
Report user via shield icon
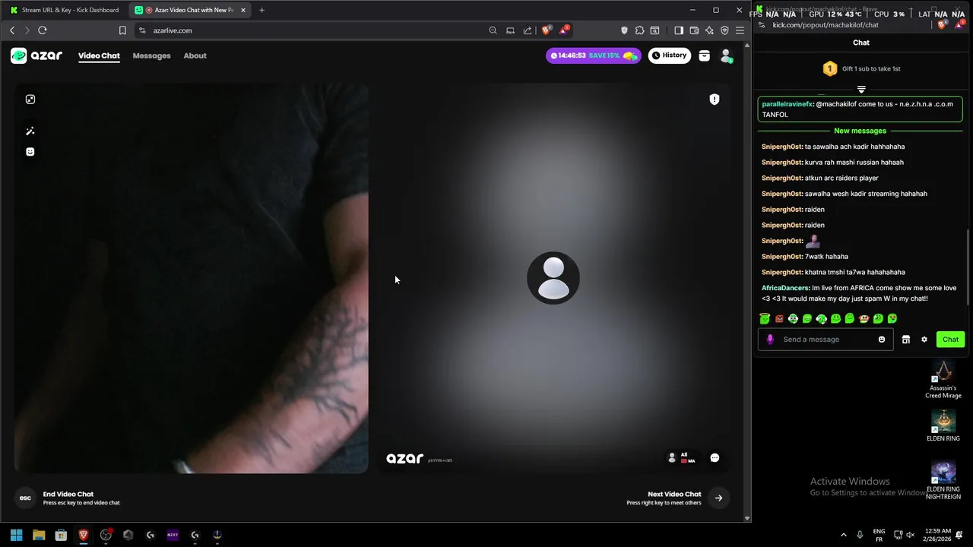[715, 100]
